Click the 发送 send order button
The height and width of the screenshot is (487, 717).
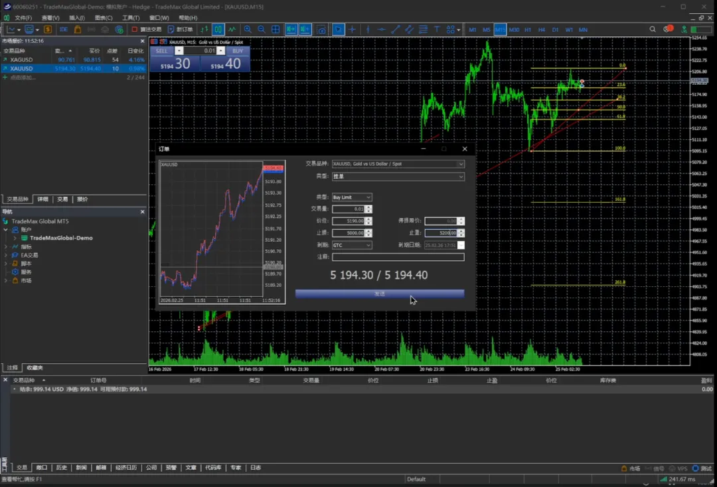(379, 294)
